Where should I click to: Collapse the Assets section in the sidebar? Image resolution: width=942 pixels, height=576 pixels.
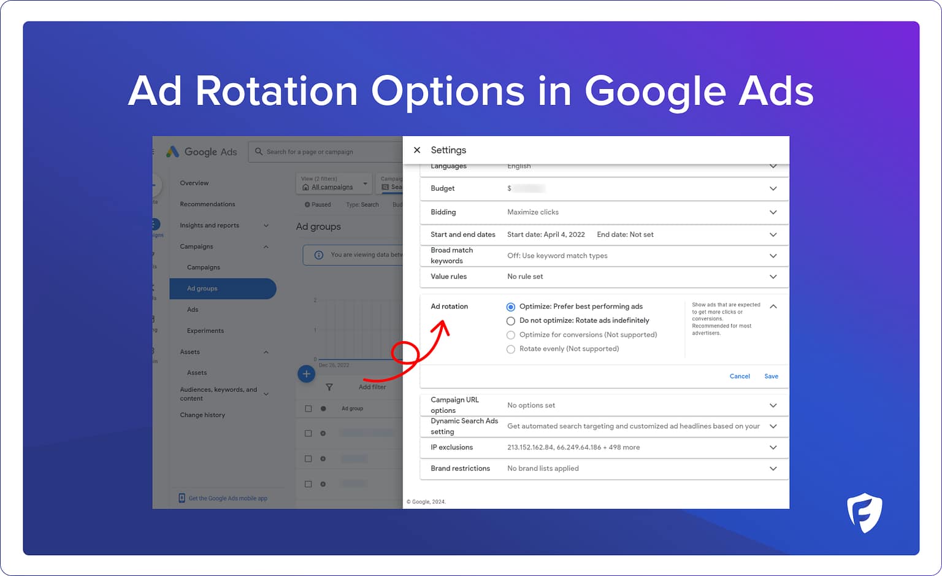[x=266, y=351]
